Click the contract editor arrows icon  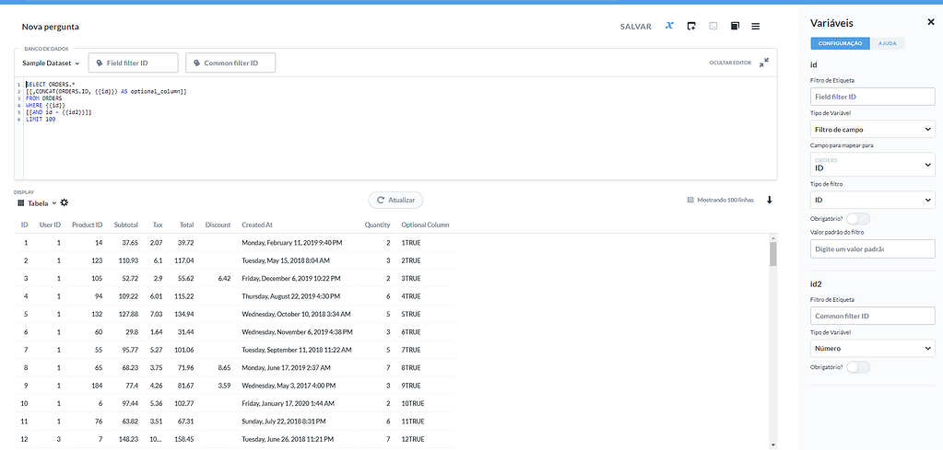[764, 63]
